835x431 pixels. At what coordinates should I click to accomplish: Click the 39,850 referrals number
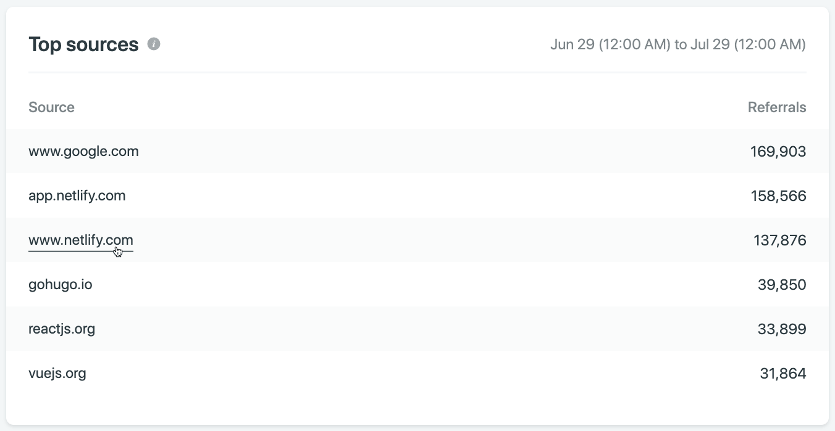click(x=782, y=285)
